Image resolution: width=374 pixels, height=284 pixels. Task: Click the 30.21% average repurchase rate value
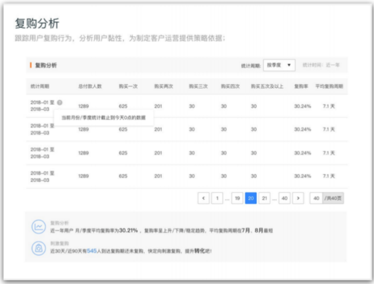coord(128,230)
